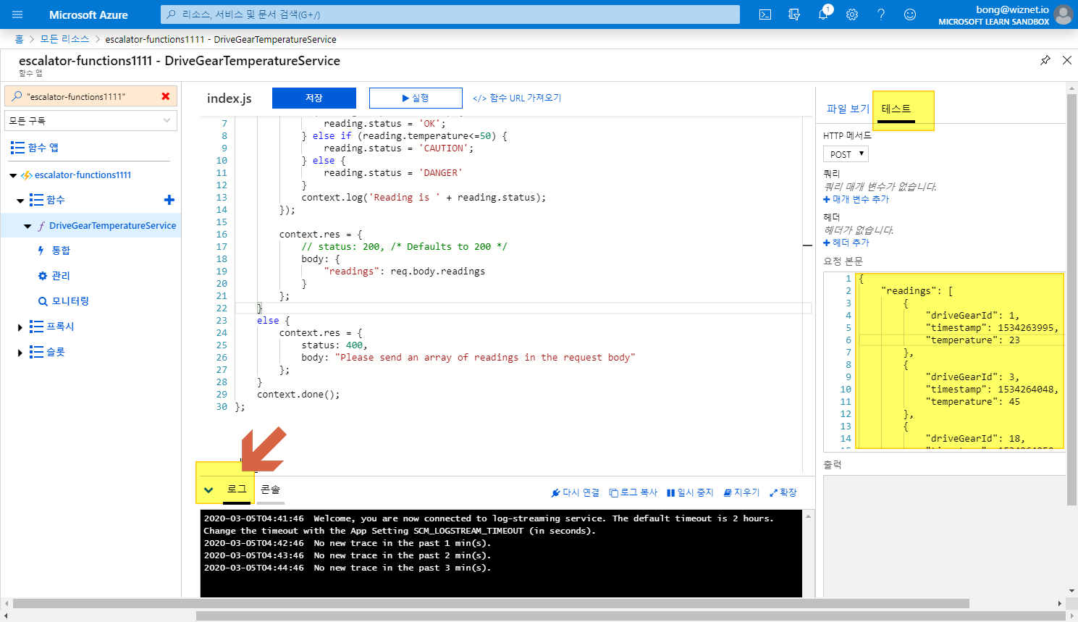Expand the log panel (확장)
Screen dimensions: 1078x622
(x=783, y=492)
